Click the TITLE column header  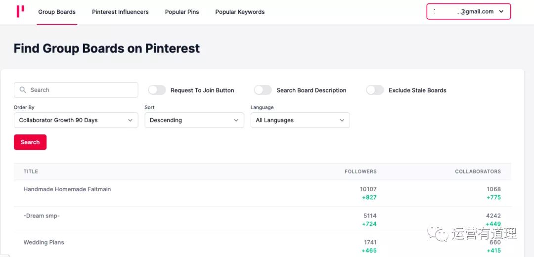pos(31,171)
